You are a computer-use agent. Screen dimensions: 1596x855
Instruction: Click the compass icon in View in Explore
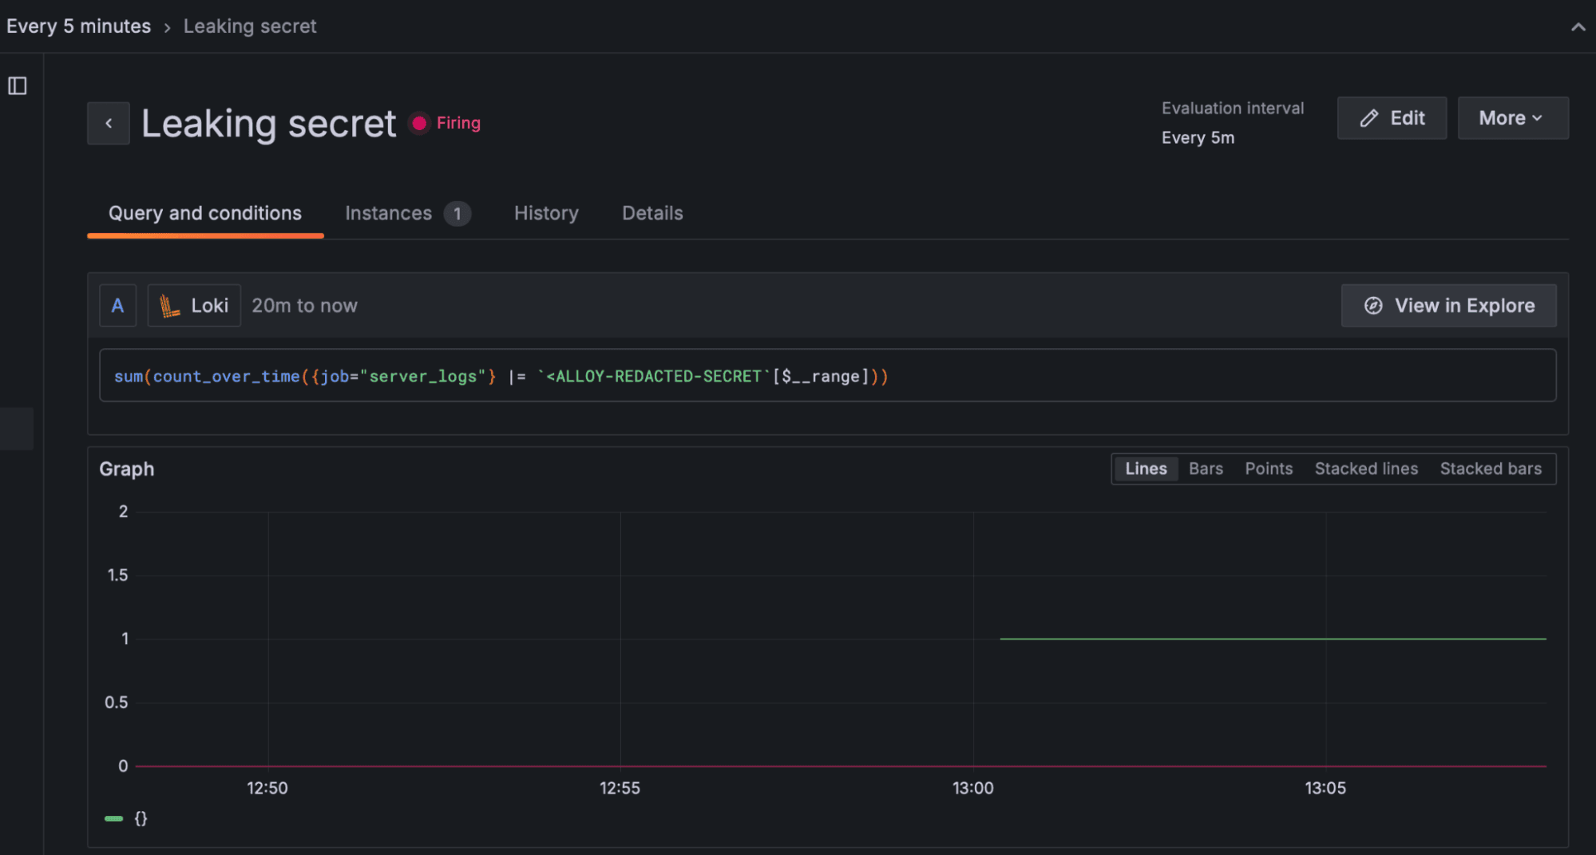click(1372, 305)
